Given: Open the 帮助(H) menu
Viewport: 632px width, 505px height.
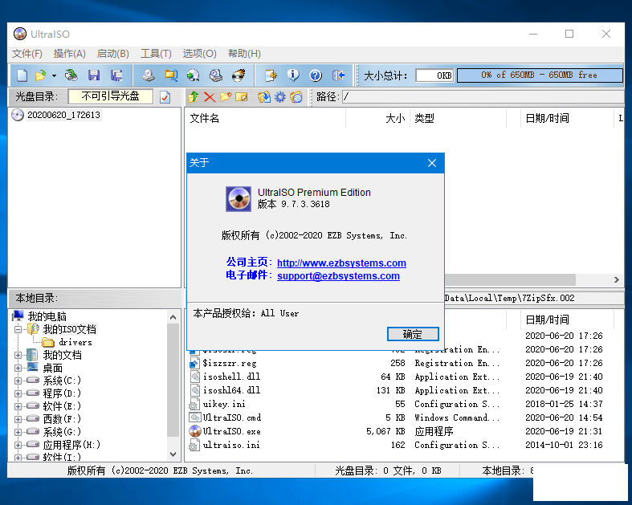Looking at the screenshot, I should click(244, 54).
